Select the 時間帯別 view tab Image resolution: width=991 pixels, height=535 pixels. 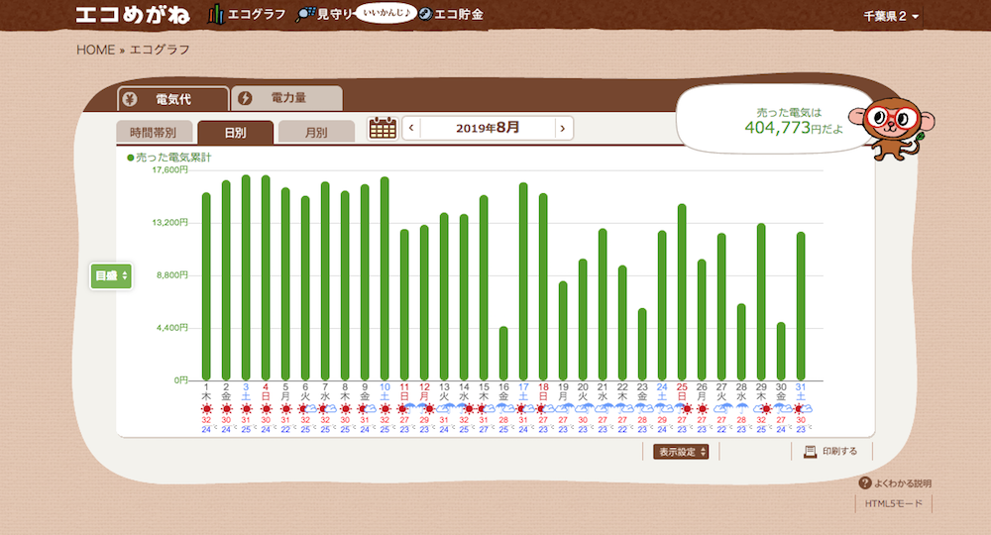point(153,132)
